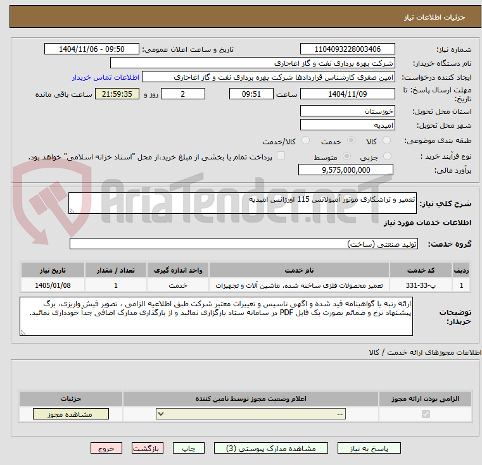Click the چاپ print button
482x465 pixels.
(189, 448)
